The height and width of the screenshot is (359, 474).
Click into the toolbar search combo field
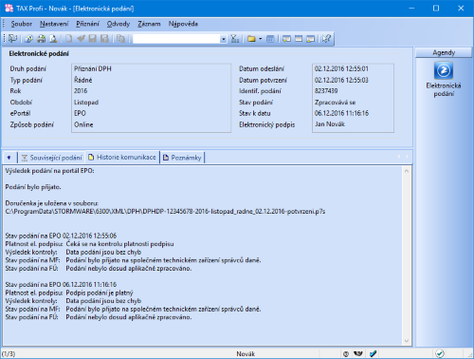coord(176,39)
